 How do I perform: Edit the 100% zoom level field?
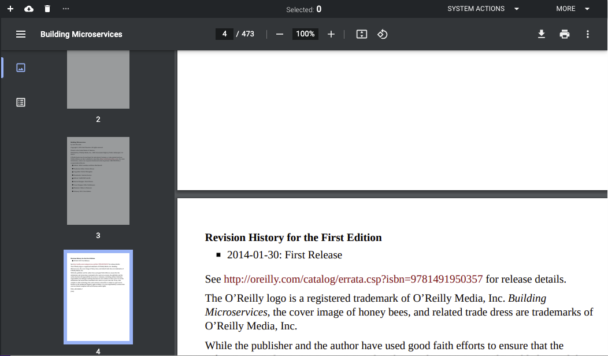coord(305,34)
